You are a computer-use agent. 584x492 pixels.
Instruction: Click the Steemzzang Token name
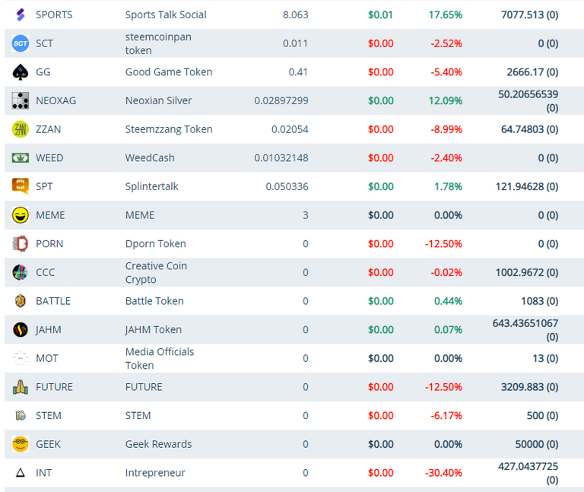pyautogui.click(x=169, y=129)
